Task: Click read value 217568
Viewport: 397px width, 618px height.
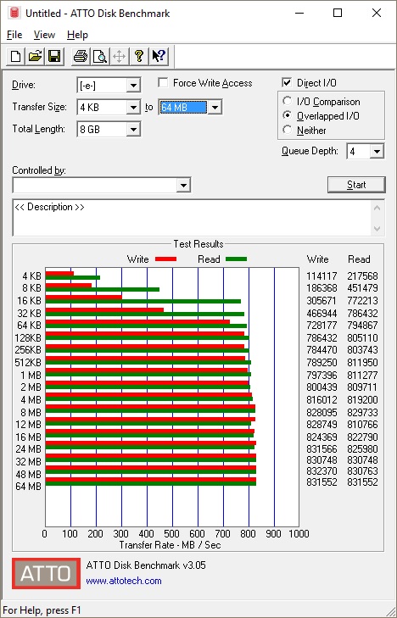Action: point(362,276)
